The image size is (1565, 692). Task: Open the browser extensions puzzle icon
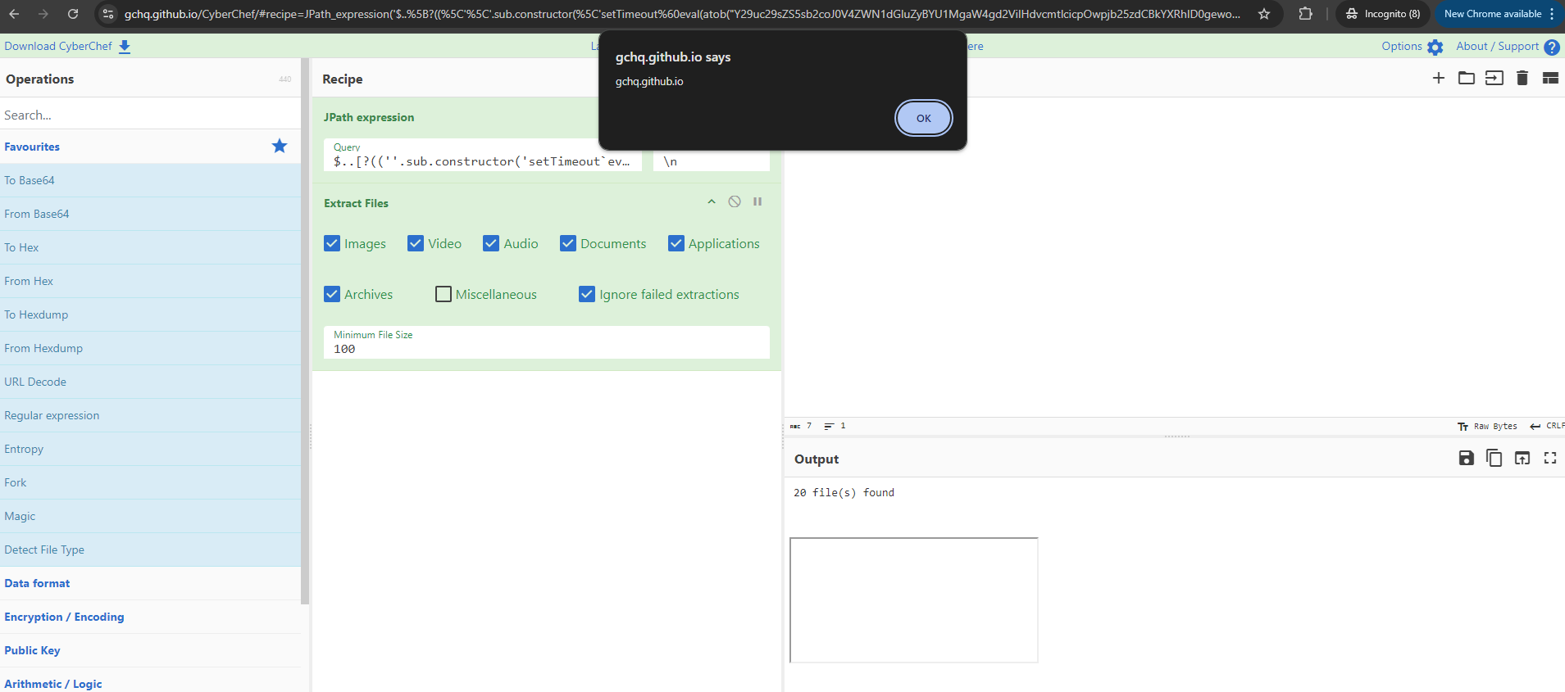pyautogui.click(x=1306, y=14)
